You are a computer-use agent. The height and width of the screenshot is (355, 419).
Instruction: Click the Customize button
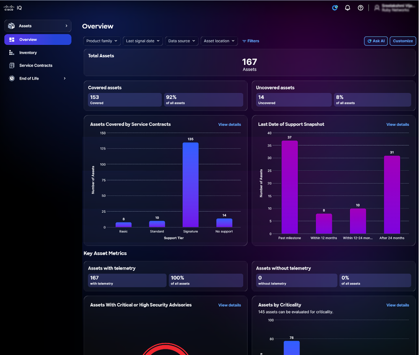[x=403, y=41]
